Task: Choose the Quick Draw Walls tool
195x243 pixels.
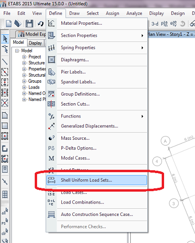Action: coord(5,159)
